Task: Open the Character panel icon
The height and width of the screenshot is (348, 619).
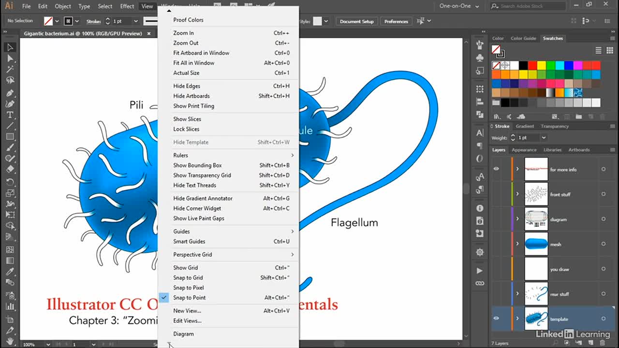Action: (480, 133)
